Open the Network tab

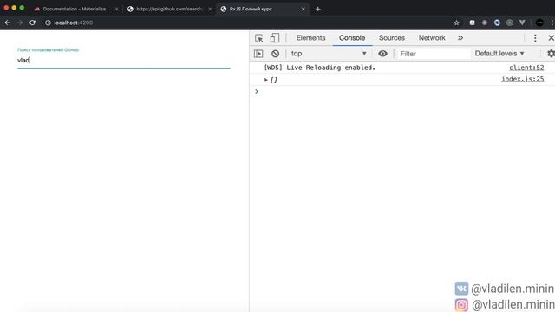[x=432, y=38]
